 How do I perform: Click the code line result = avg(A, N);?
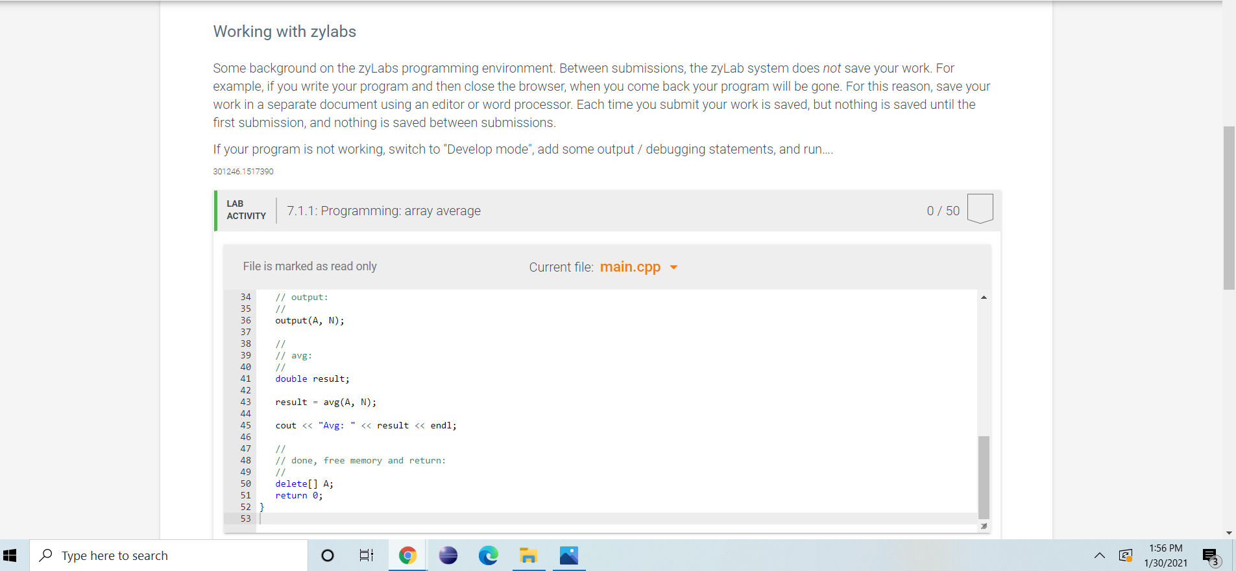tap(326, 402)
